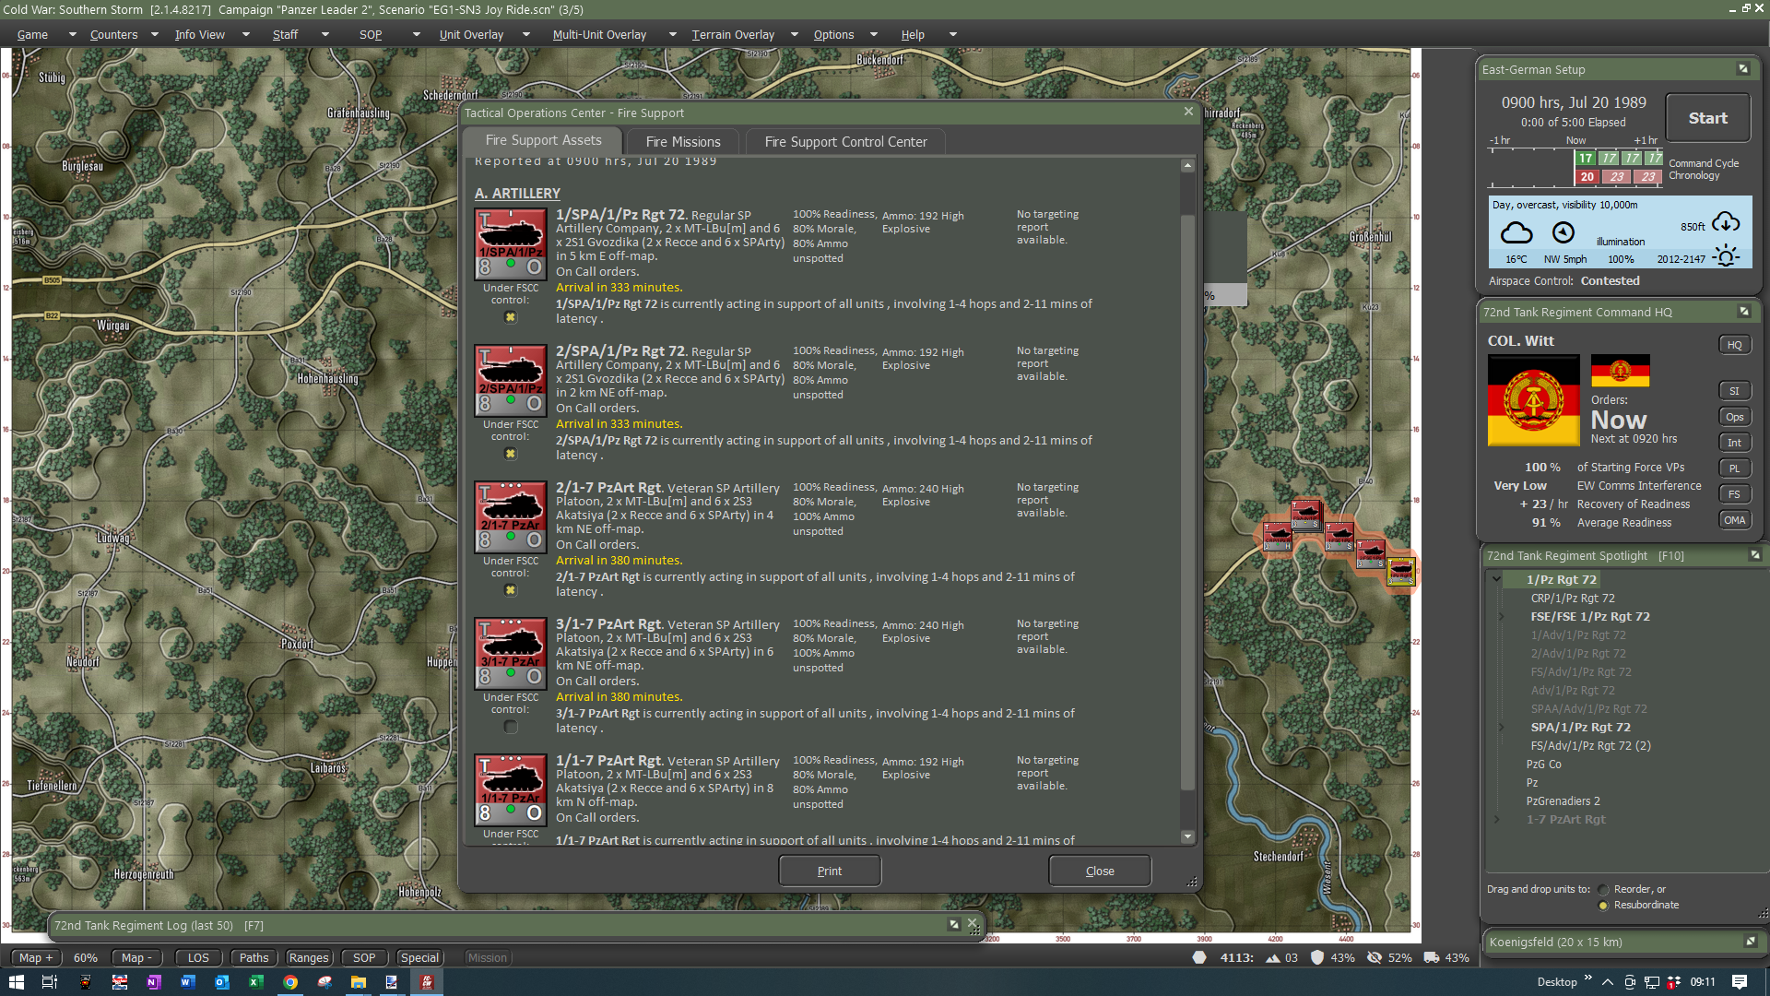The height and width of the screenshot is (996, 1770).
Task: Click the highlighted yellow unit counter on map
Action: (1401, 572)
